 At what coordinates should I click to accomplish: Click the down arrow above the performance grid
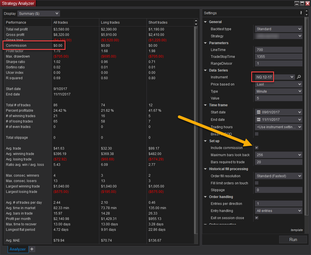tap(196, 24)
